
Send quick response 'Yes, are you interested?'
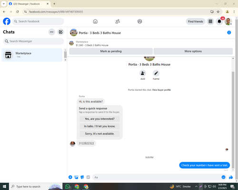(99, 119)
